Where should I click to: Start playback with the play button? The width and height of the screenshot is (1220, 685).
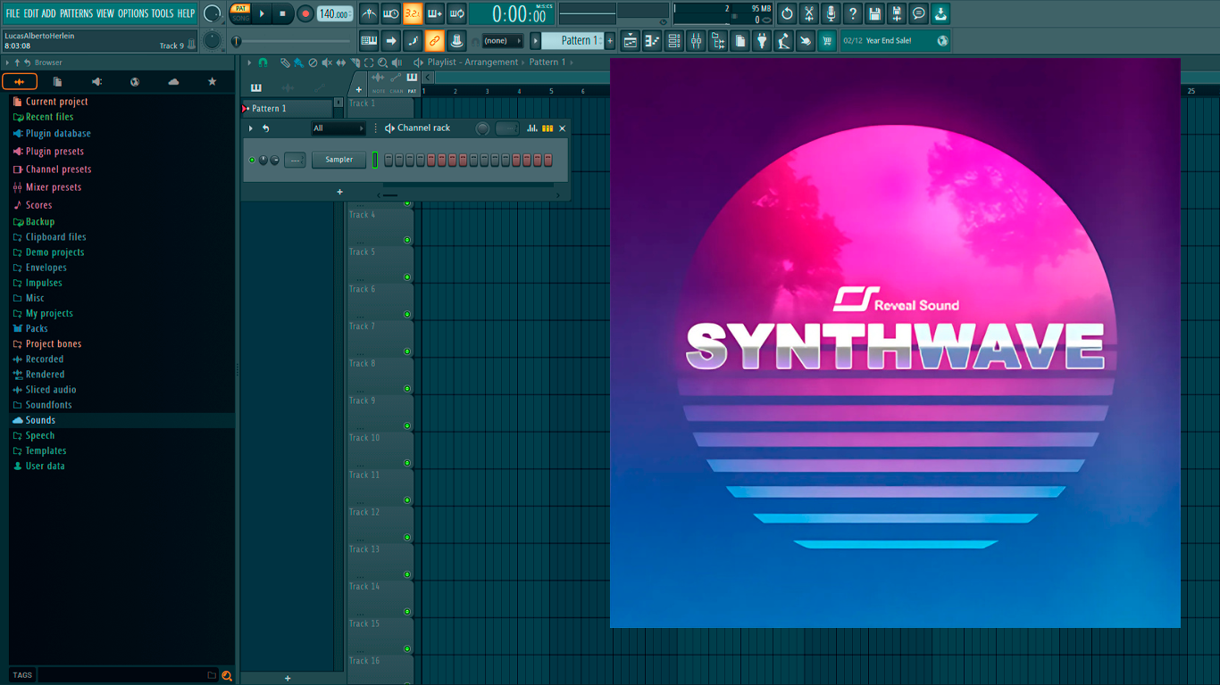click(x=262, y=13)
